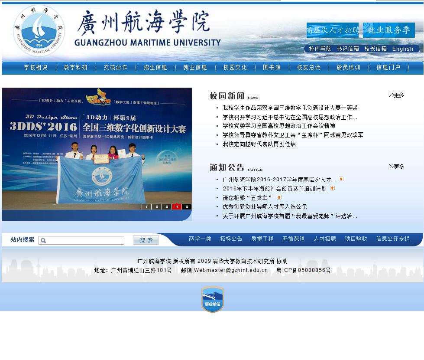This screenshot has width=424, height=360.
Task: Open the 图书馆 menu
Action: [x=272, y=68]
